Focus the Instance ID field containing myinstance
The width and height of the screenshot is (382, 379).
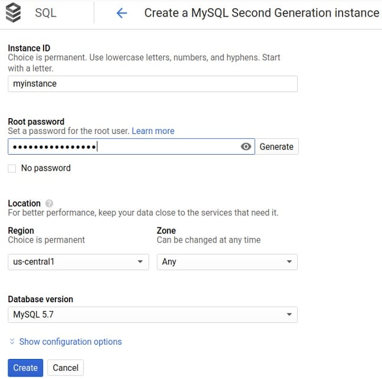tap(152, 84)
